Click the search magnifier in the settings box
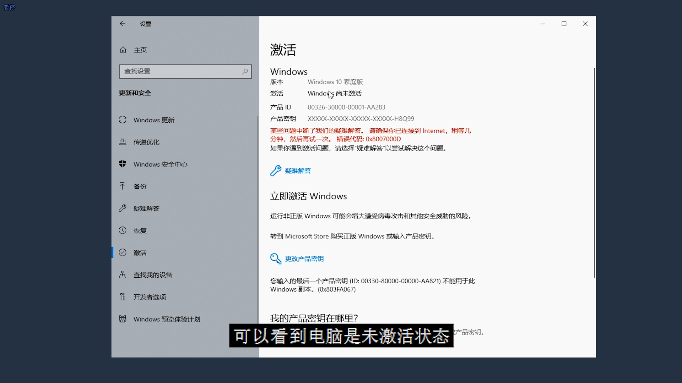682x383 pixels. coord(245,71)
